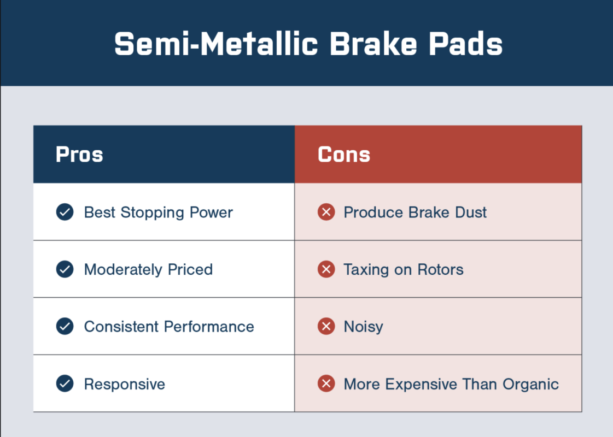Click the red X icon beside More Expensive Than Organic

326,383
